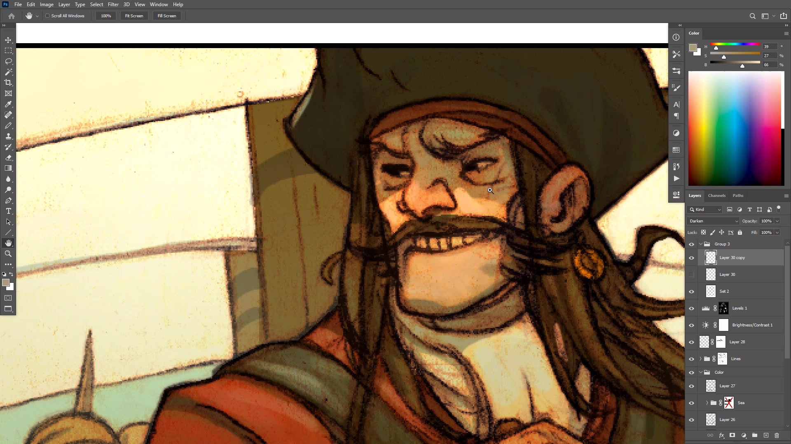Hide the Levels 1 adjustment layer
The image size is (791, 444).
pyautogui.click(x=691, y=308)
